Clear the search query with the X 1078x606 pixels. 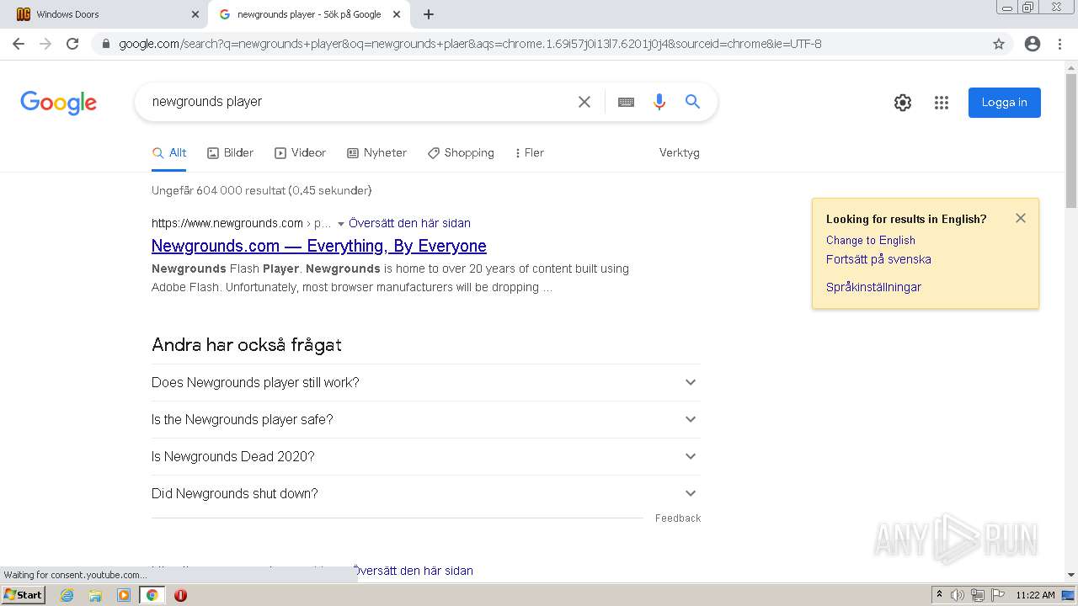coord(584,102)
